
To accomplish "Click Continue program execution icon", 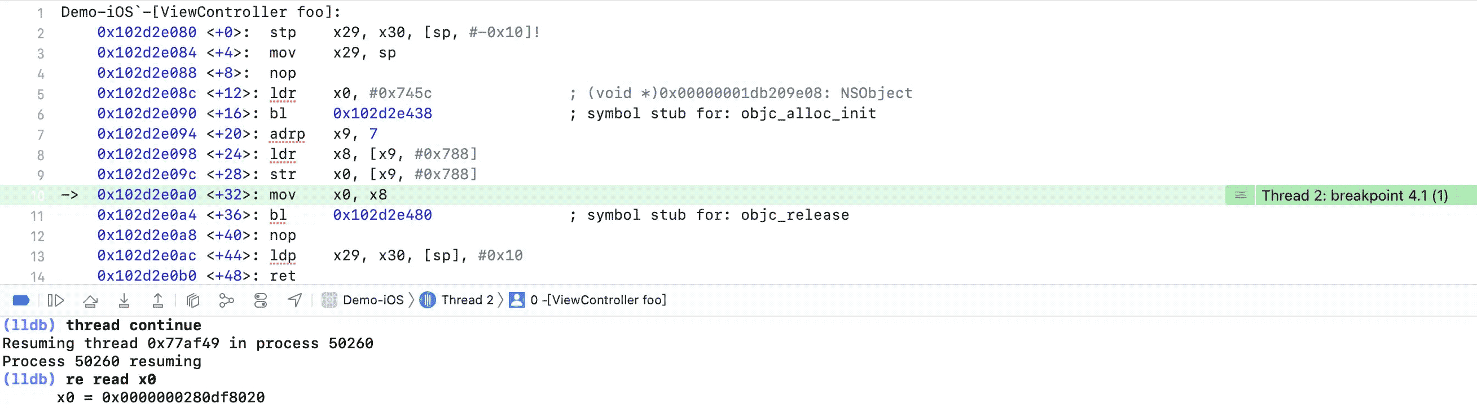I will pos(56,300).
